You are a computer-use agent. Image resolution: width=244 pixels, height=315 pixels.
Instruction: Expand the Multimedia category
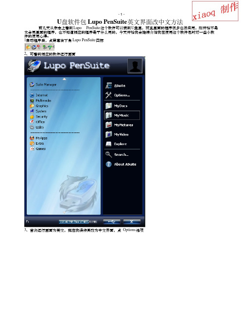click(x=40, y=100)
